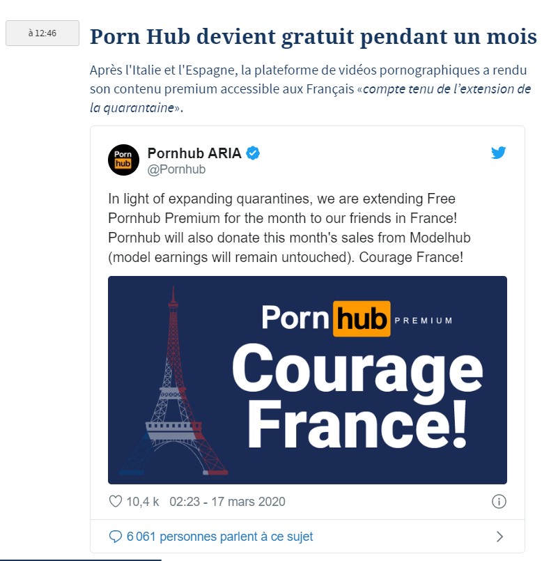Open the Courage France tweet image

(307, 380)
